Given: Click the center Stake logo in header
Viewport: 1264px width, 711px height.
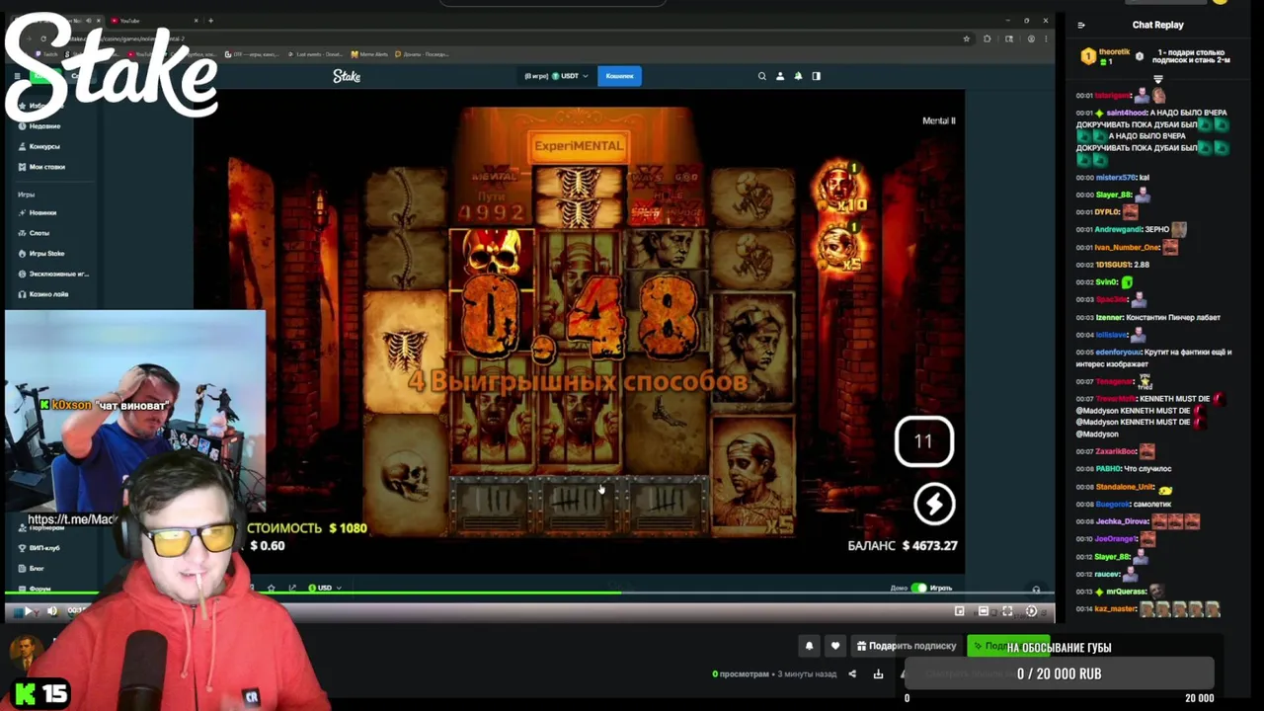Looking at the screenshot, I should tap(347, 76).
